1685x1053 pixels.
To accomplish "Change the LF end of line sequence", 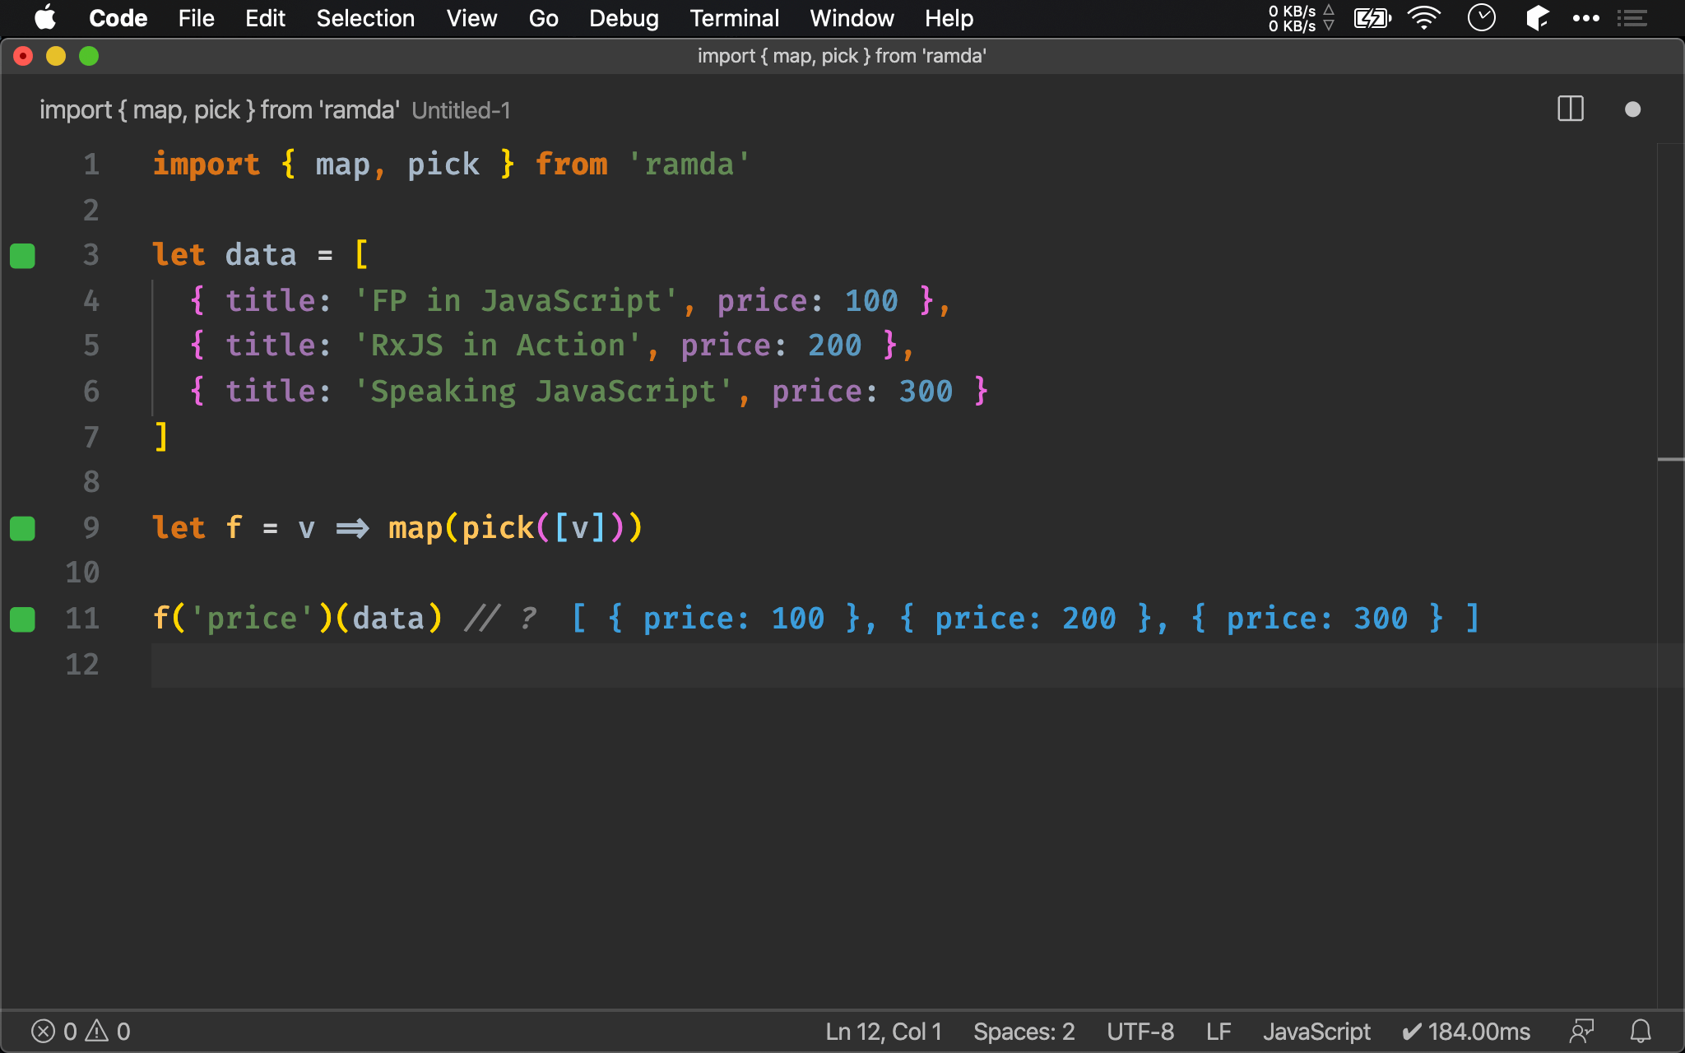I will (x=1218, y=1032).
